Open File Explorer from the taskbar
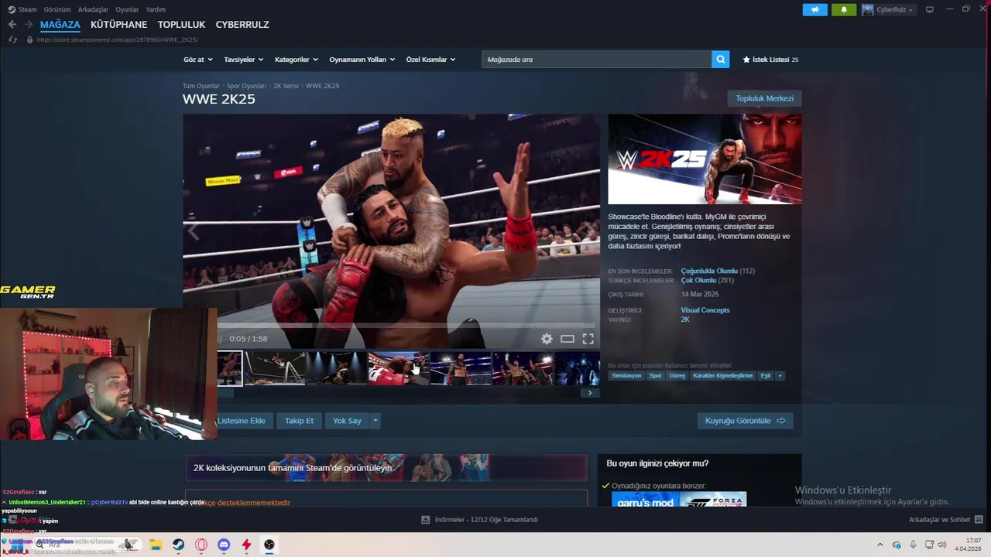 155,545
